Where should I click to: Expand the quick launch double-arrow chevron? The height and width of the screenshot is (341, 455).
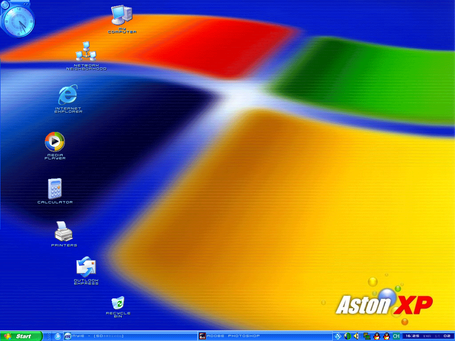coord(58,336)
